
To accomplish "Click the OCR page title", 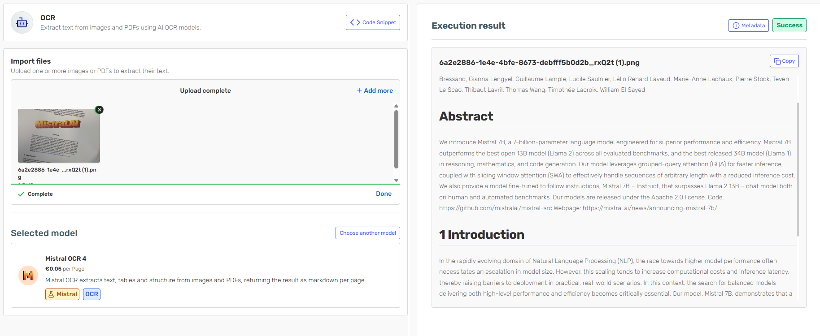I will (x=48, y=18).
